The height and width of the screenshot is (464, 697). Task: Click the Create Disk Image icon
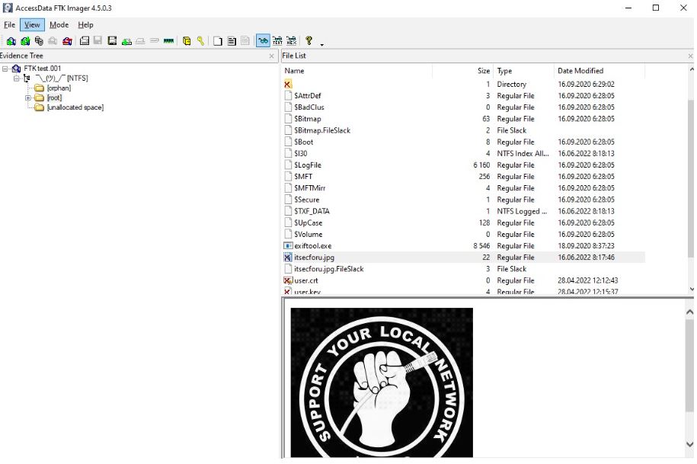click(85, 41)
